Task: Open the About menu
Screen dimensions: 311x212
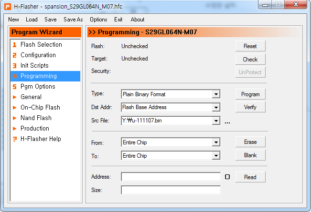Action: [x=138, y=20]
